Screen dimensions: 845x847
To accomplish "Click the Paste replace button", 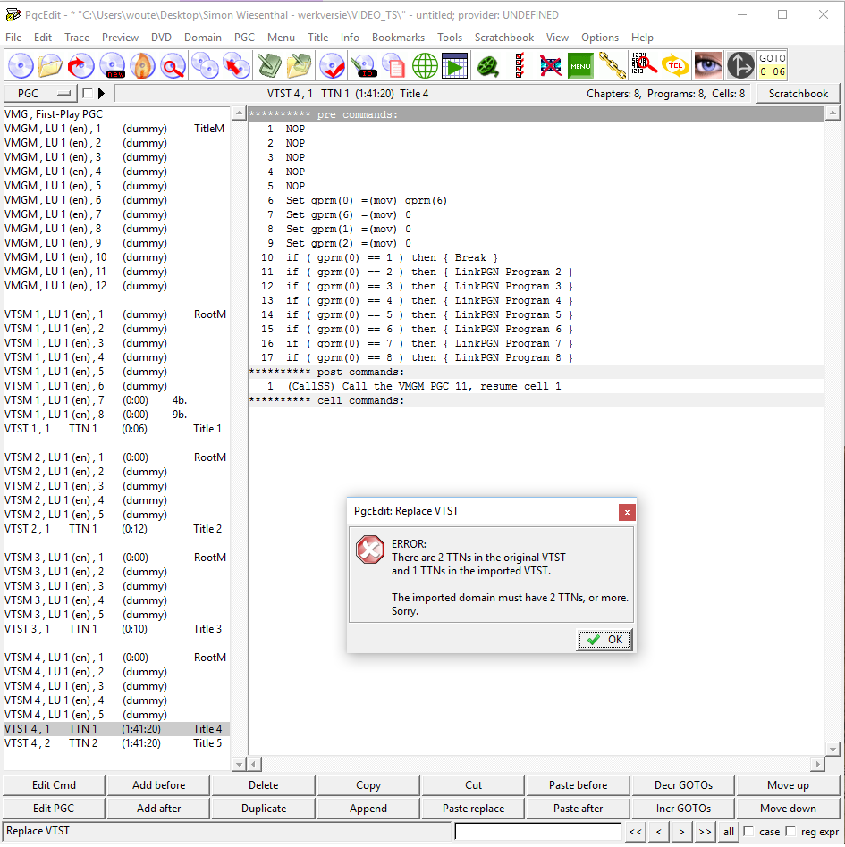I will (x=473, y=808).
